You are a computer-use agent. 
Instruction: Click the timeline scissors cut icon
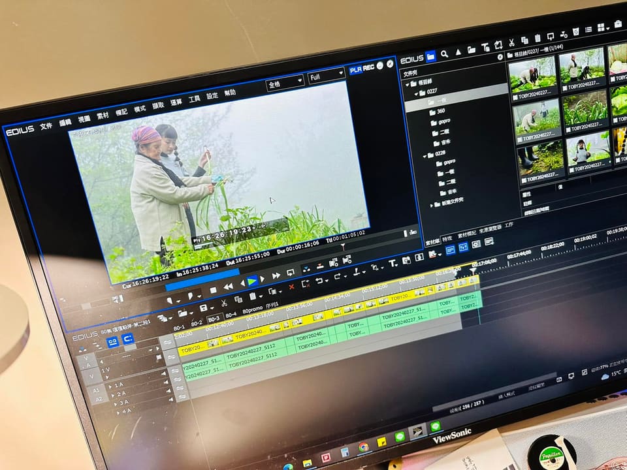224,303
